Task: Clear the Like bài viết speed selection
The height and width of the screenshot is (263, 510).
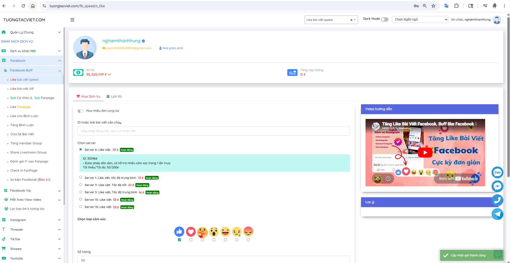Action: 351,20
